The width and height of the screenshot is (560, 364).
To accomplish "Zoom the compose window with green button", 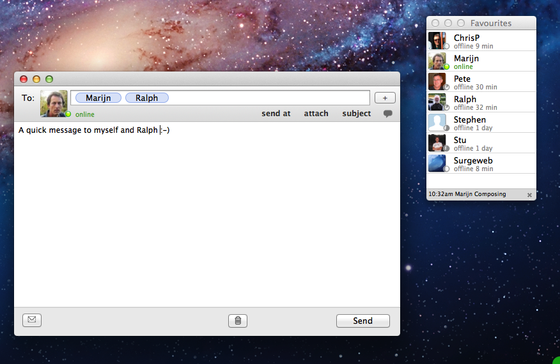I will pos(49,79).
